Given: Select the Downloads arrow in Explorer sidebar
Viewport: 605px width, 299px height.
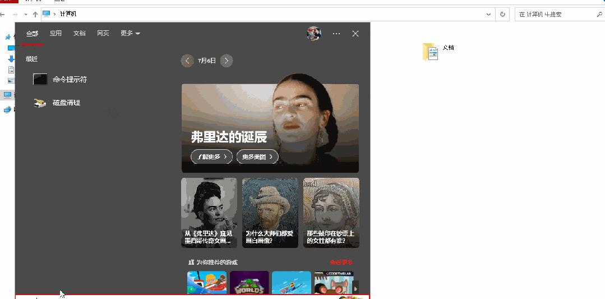Looking at the screenshot, I should pyautogui.click(x=11, y=59).
